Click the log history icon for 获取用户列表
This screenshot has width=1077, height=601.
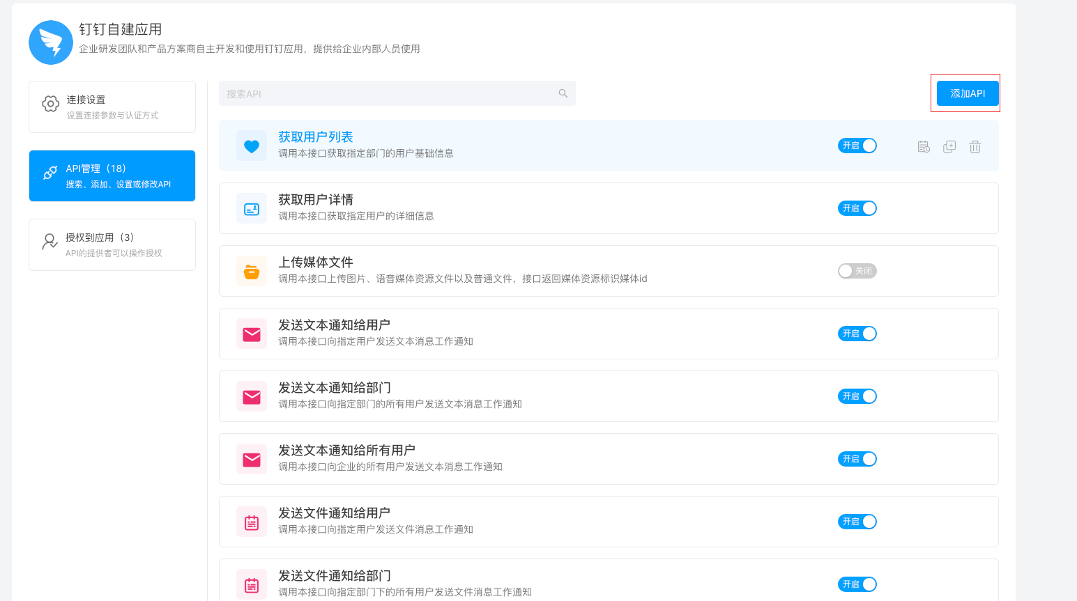(x=924, y=146)
